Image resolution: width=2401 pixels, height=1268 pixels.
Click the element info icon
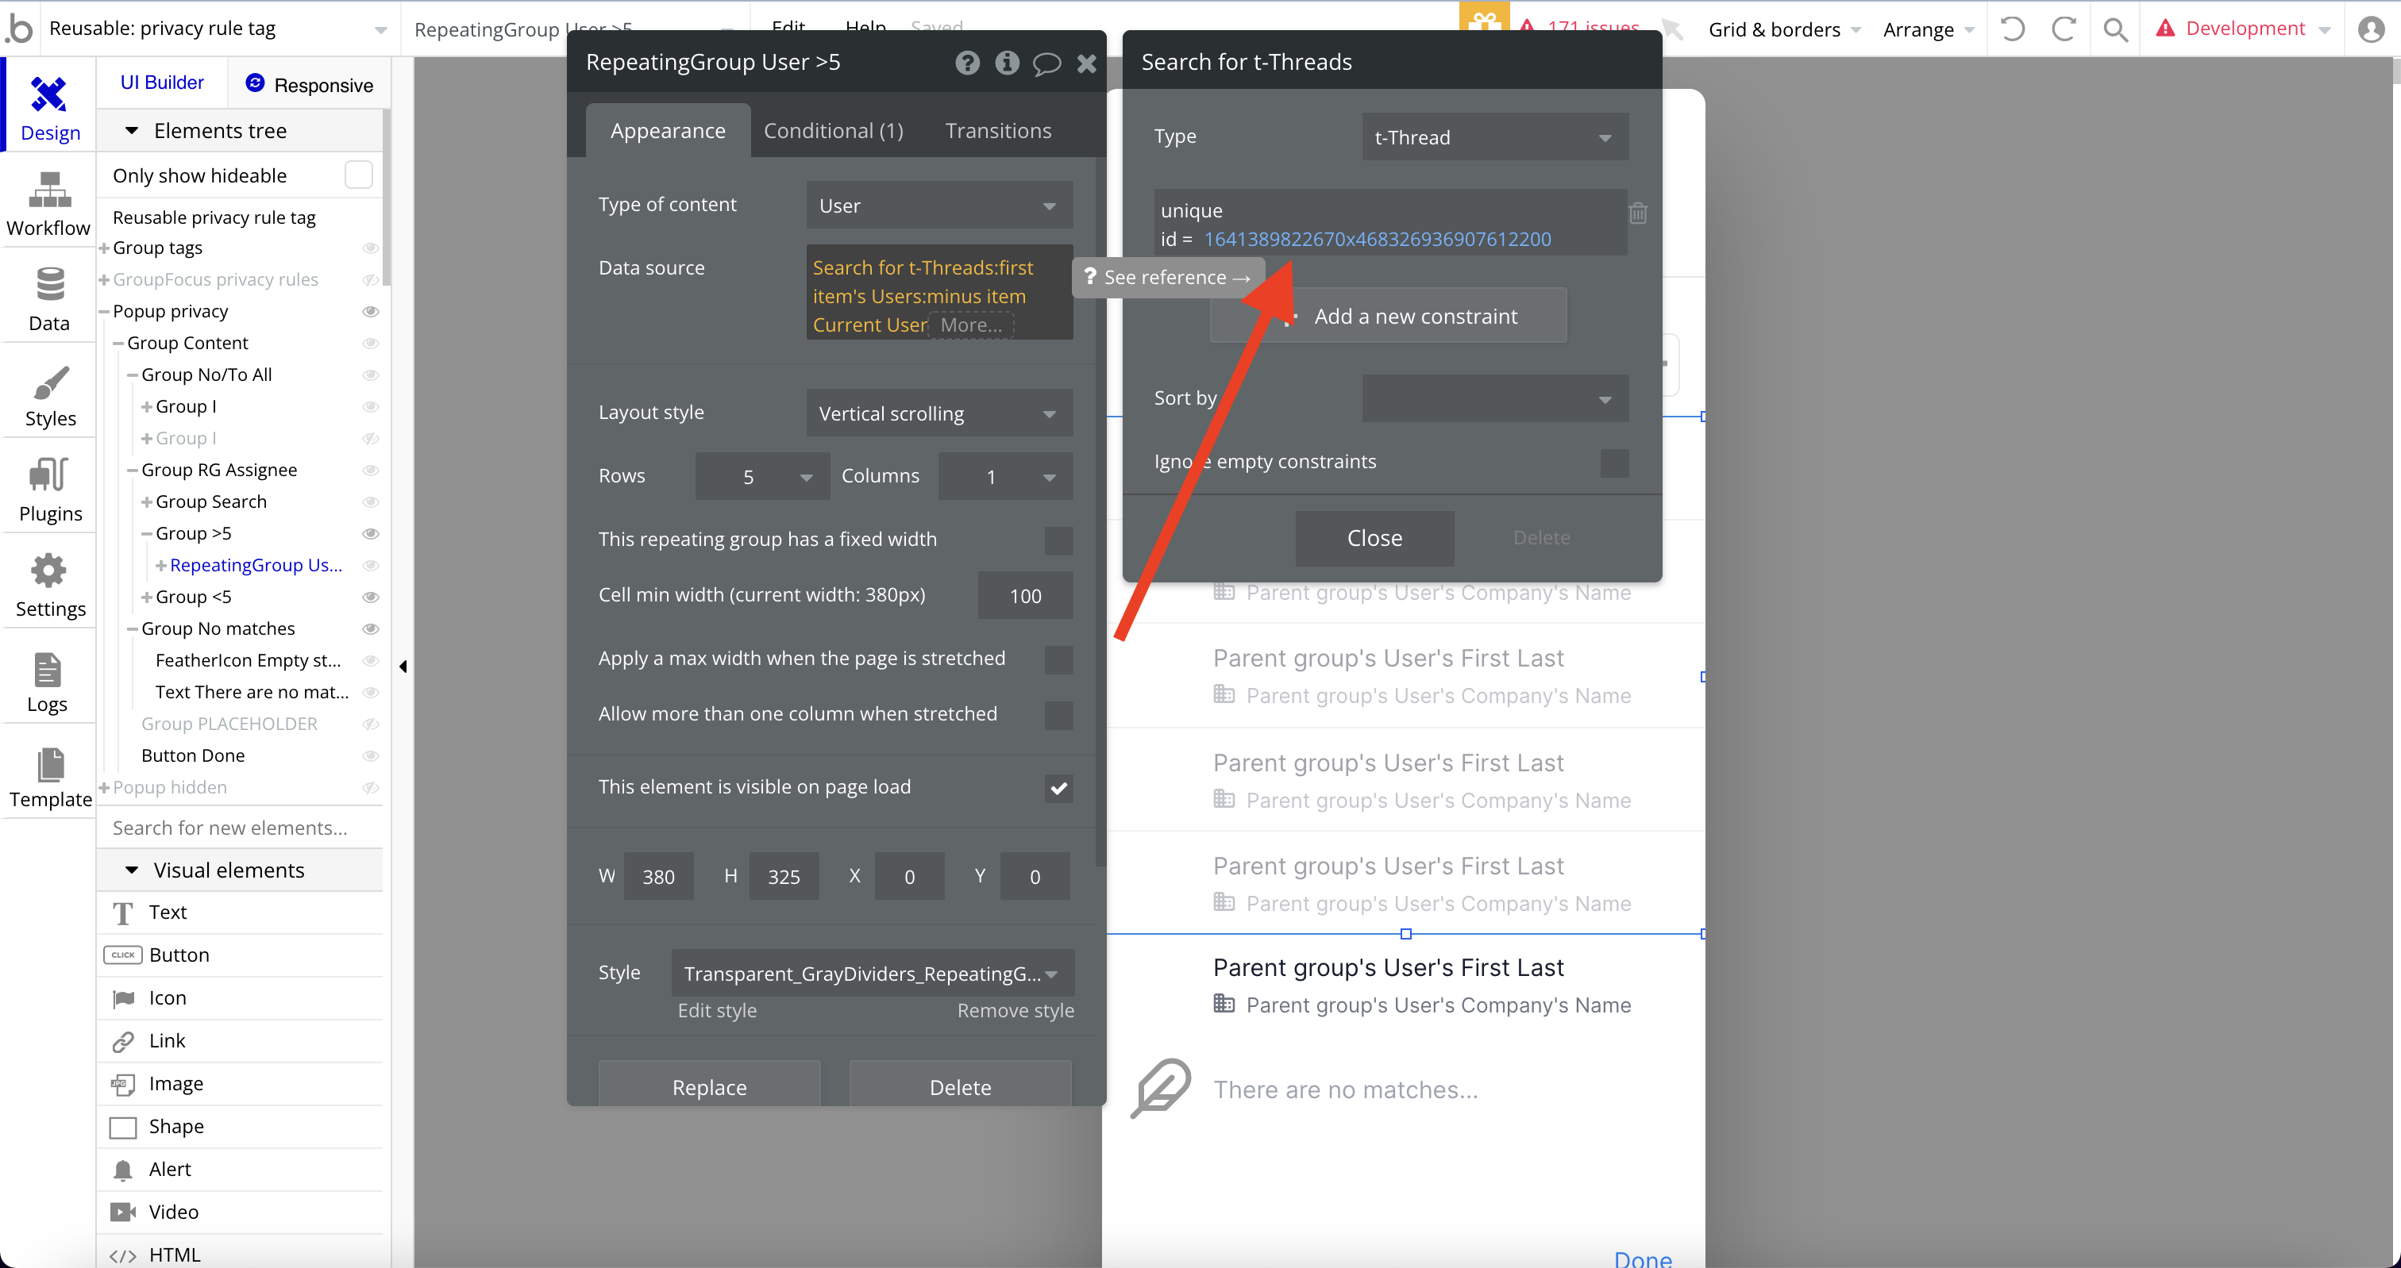[x=1007, y=63]
